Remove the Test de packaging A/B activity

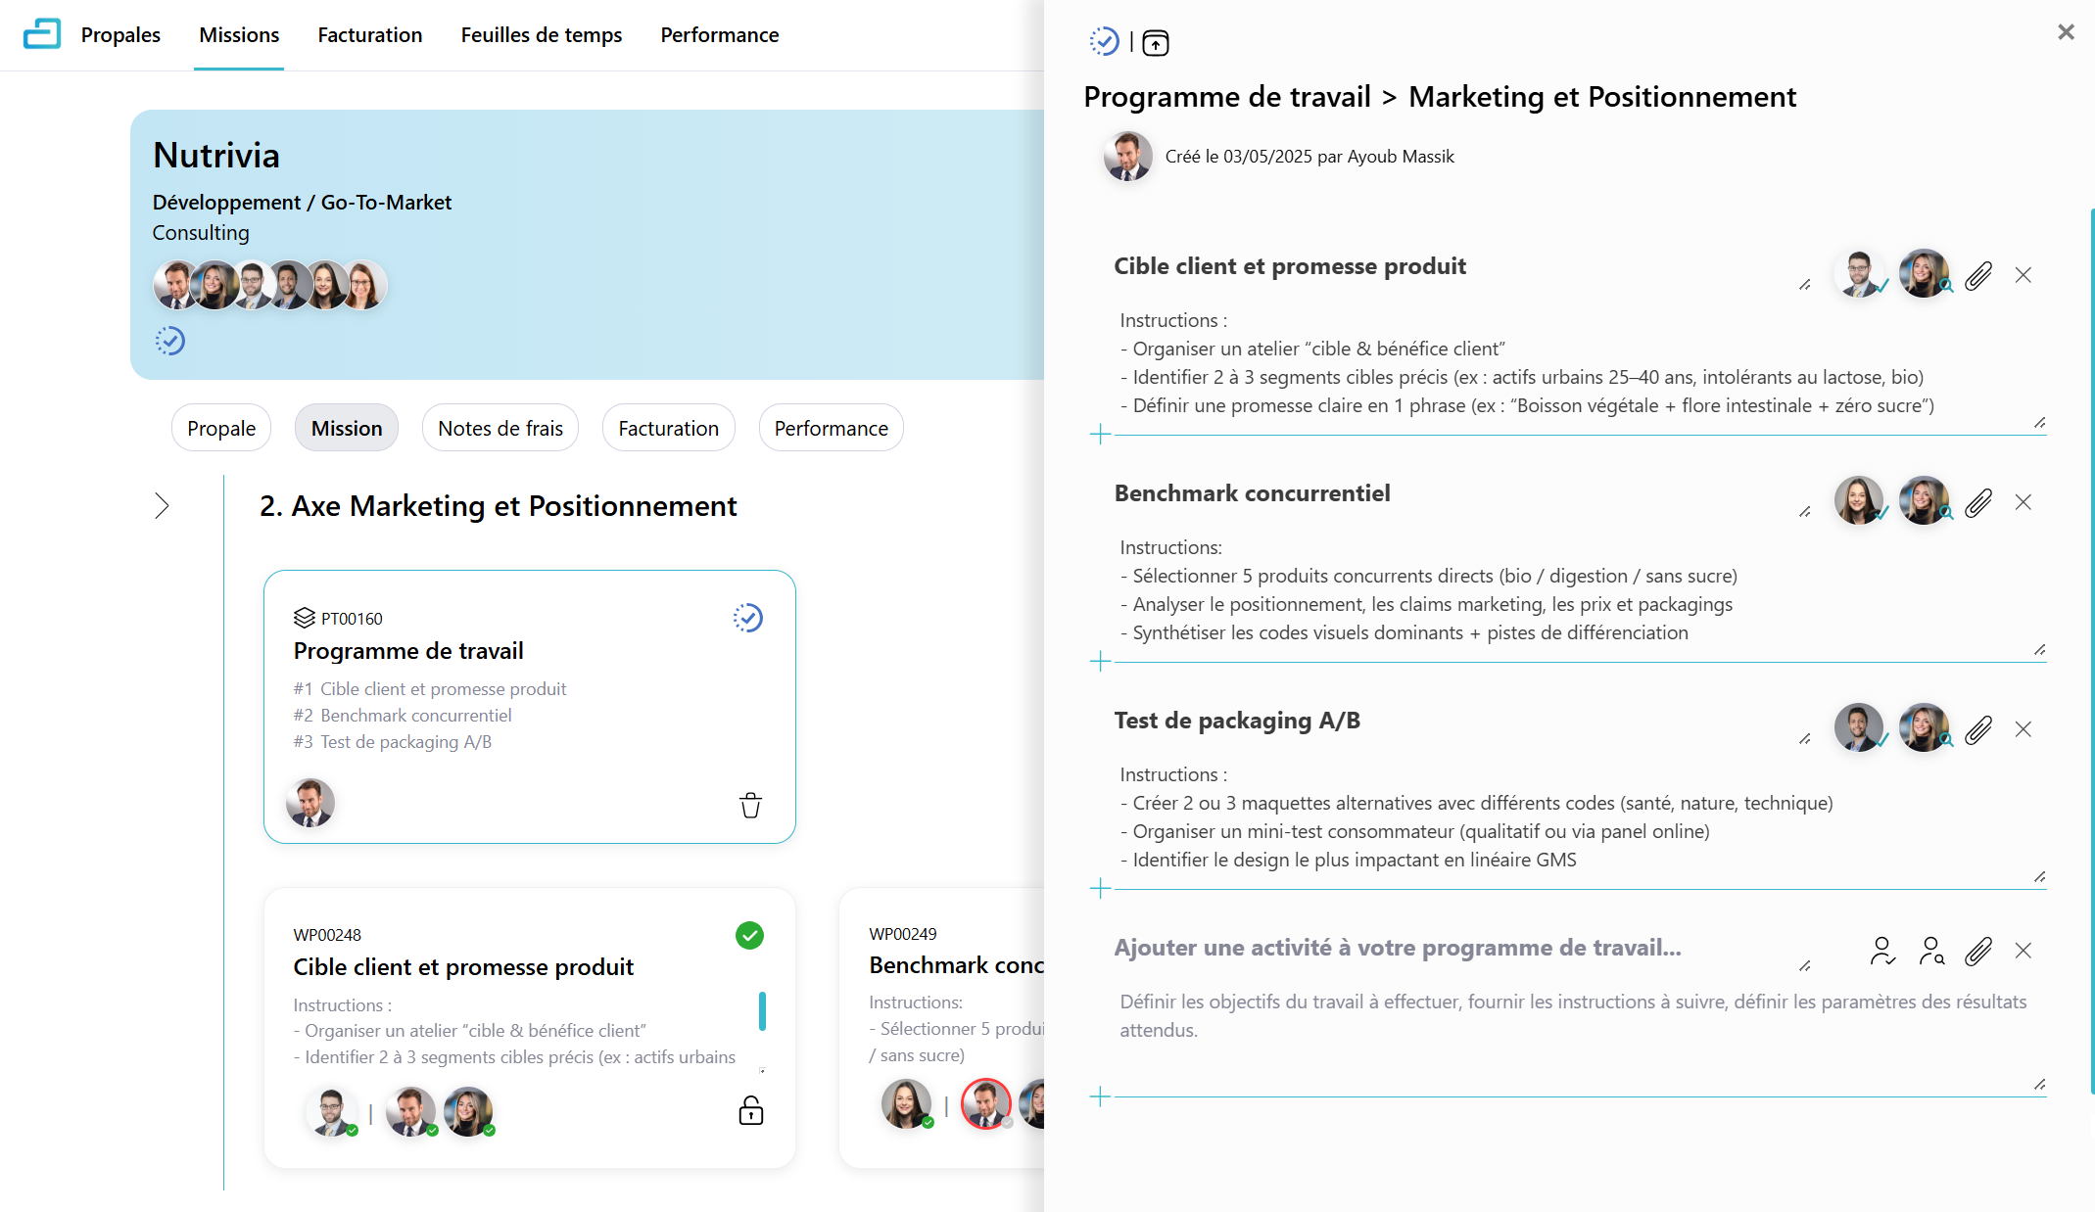[x=2024, y=729]
